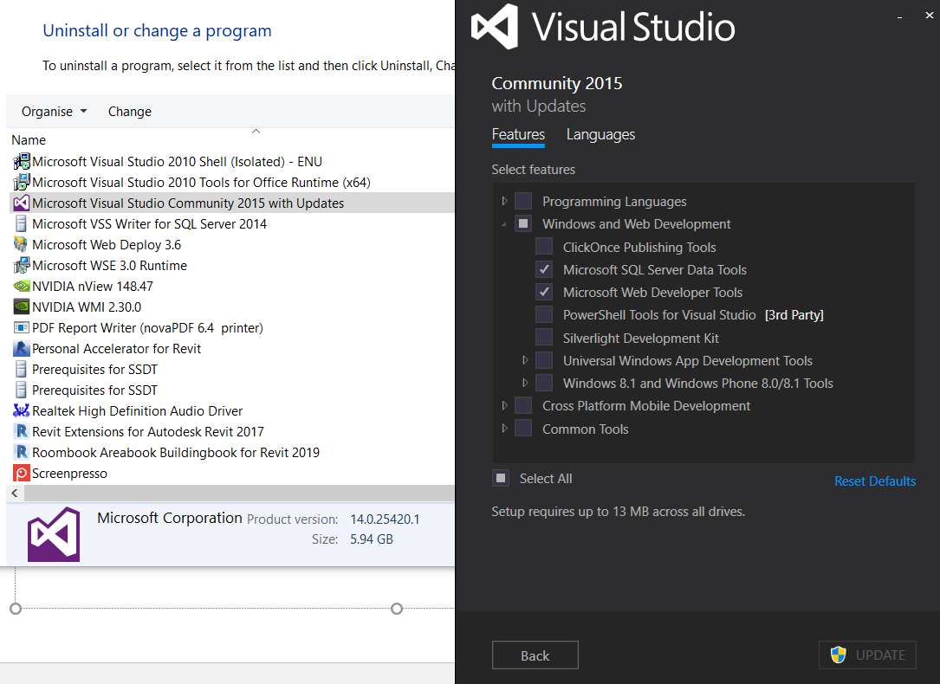Click the program list horizontal scrollbar track
The image size is (940, 684).
coord(238,493)
